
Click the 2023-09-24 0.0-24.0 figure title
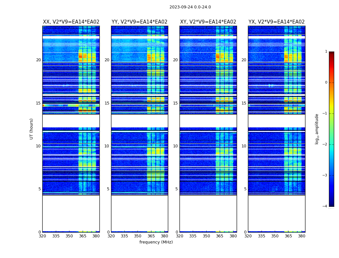point(190,7)
